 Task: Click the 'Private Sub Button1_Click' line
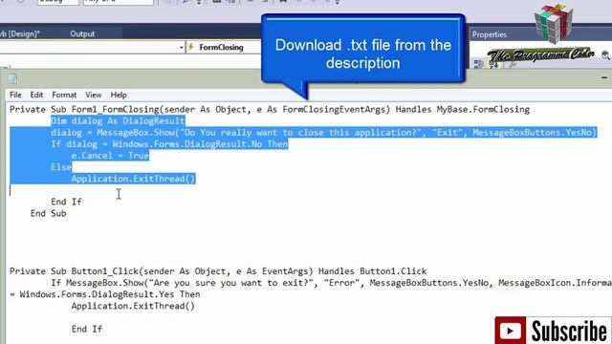pyautogui.click(x=218, y=271)
